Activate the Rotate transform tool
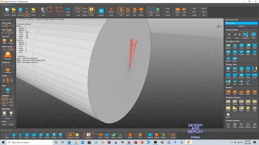 [x=113, y=135]
